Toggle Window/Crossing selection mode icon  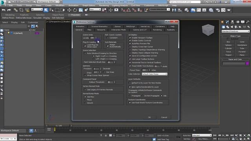click(63, 10)
